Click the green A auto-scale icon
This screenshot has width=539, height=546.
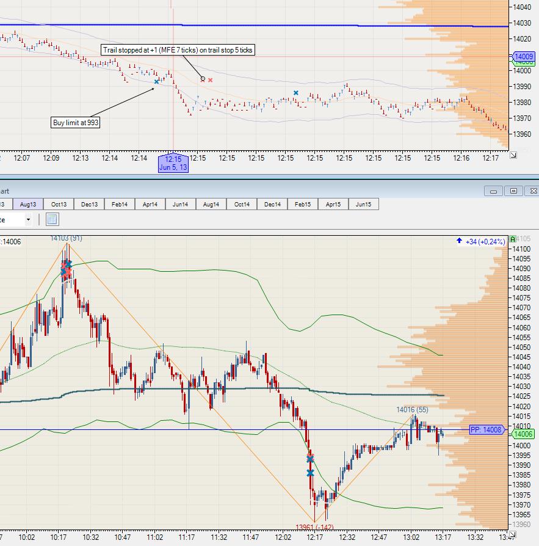click(513, 239)
